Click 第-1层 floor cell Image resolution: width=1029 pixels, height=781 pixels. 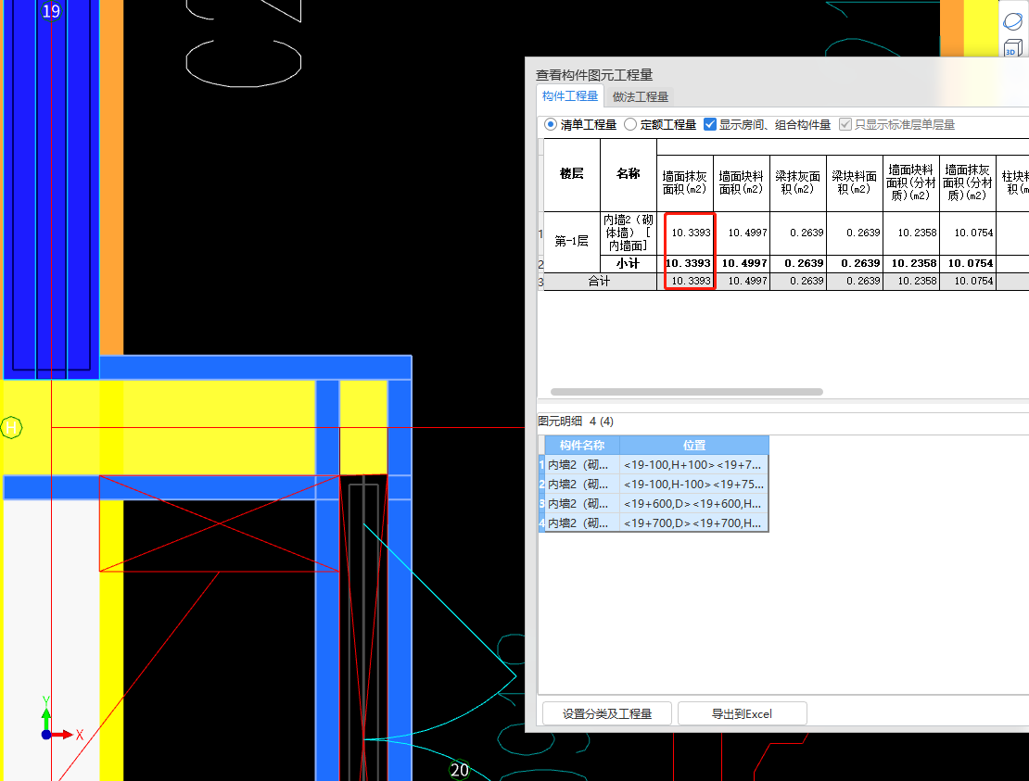572,241
